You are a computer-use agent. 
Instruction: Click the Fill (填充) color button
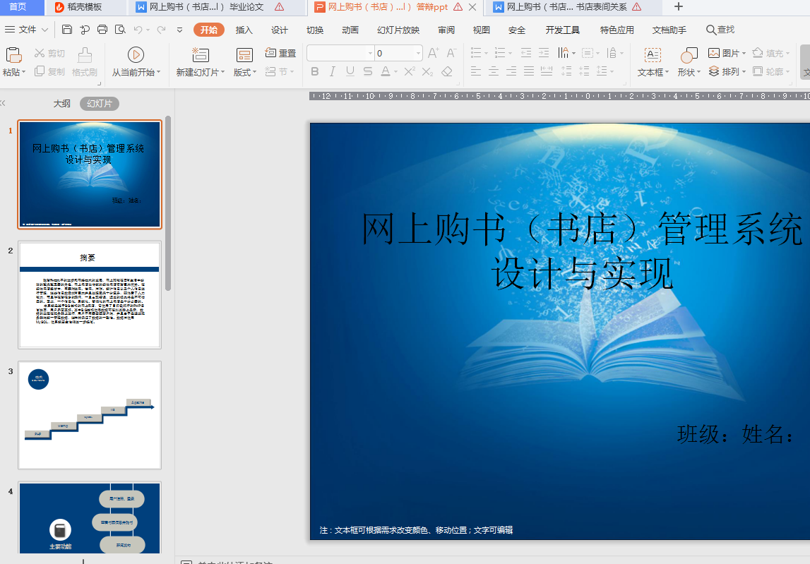(x=771, y=53)
